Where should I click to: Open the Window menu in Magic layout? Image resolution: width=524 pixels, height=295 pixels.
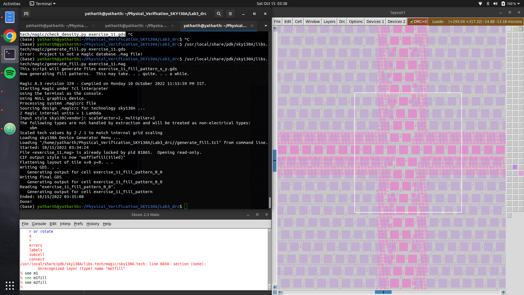pos(312,22)
